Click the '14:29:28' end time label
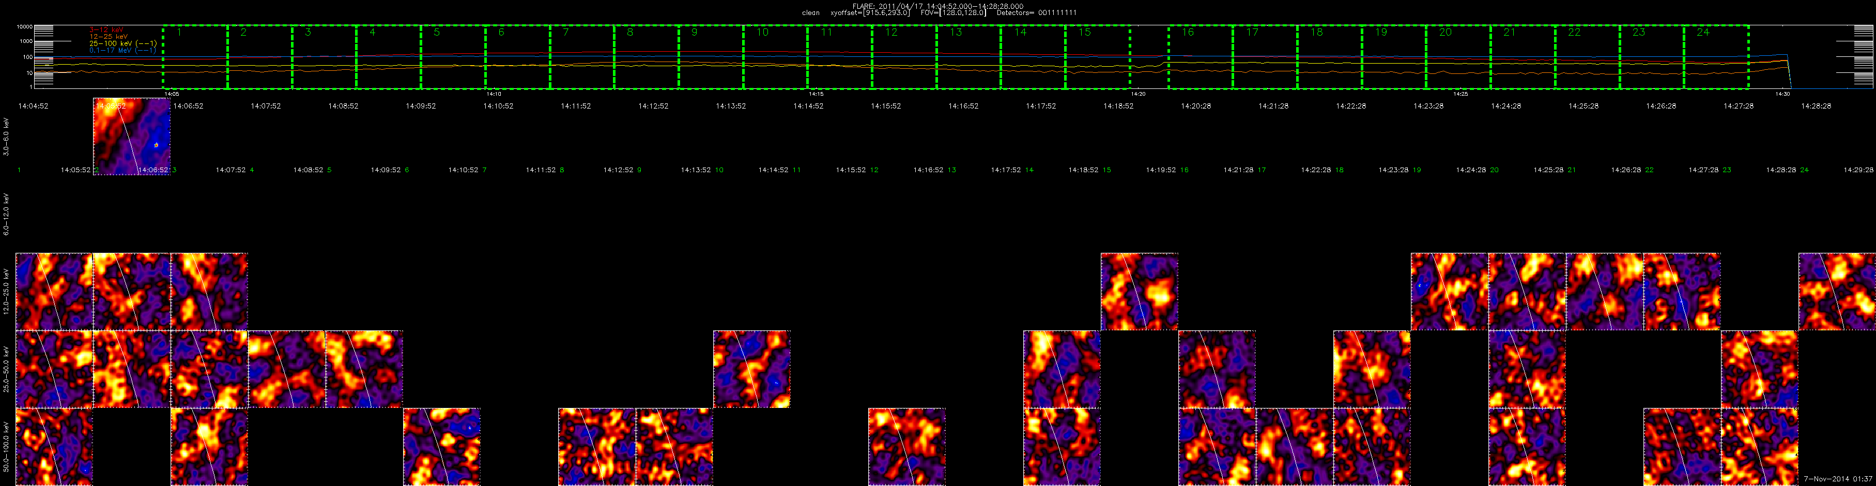 pyautogui.click(x=1858, y=170)
